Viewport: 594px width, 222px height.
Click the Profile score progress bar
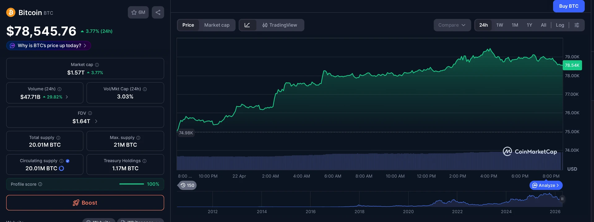point(131,184)
